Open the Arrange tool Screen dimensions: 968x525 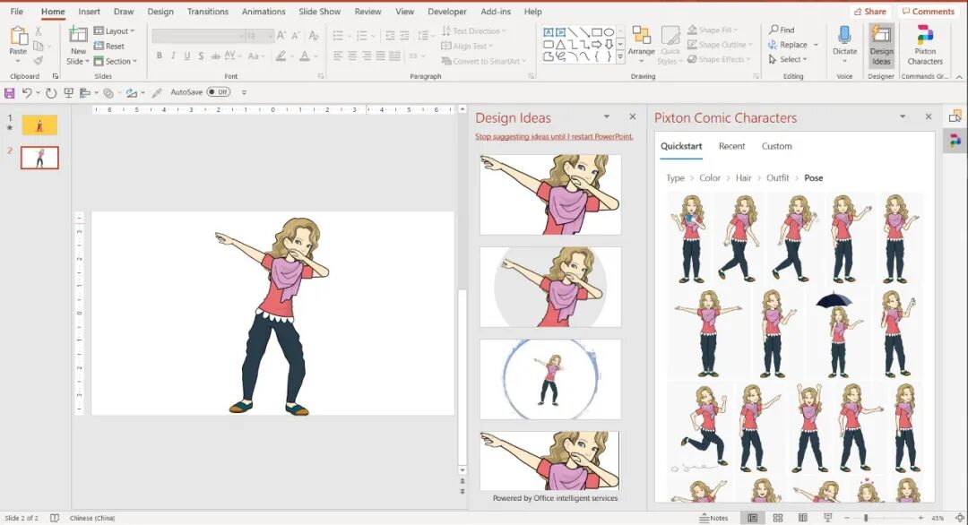pos(642,45)
